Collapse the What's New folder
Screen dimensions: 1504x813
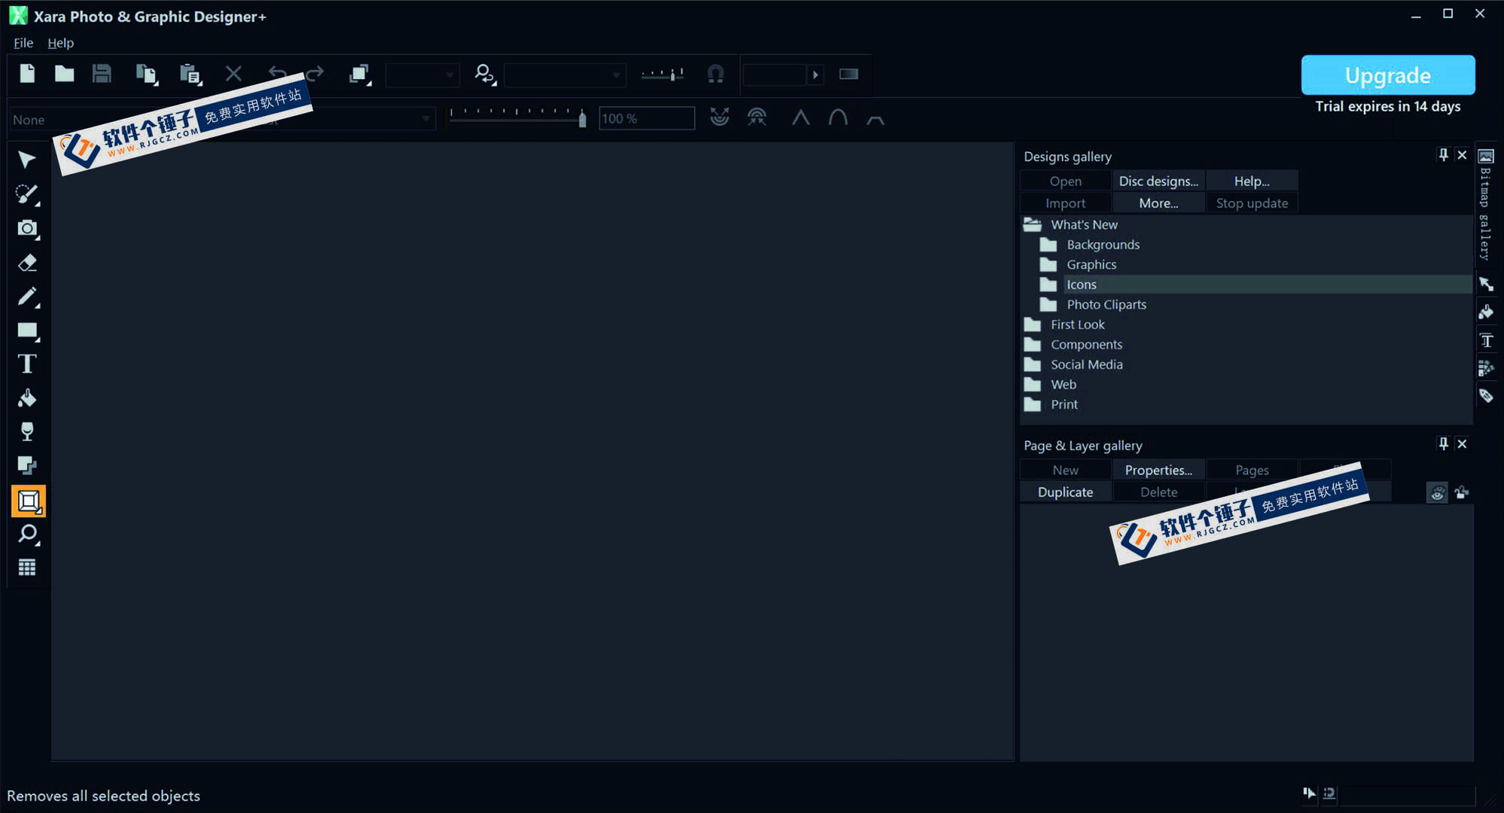1033,224
